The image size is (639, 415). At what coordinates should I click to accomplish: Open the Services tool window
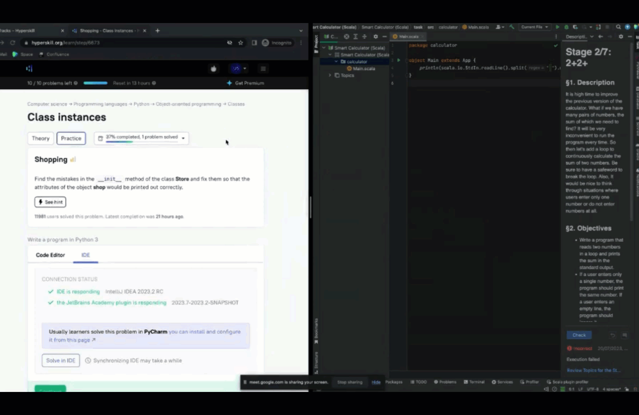pos(503,382)
